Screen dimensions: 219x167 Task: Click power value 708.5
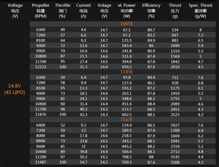coord(127,157)
